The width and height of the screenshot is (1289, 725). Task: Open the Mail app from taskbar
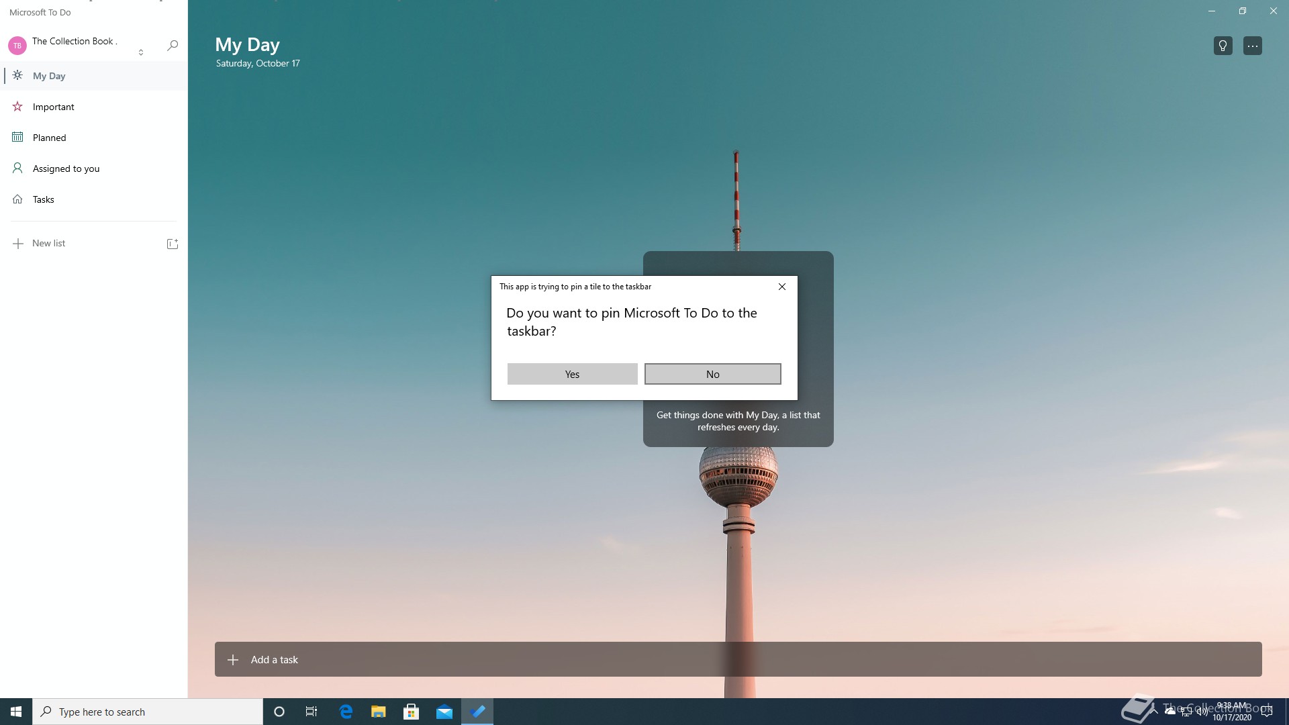pos(444,712)
